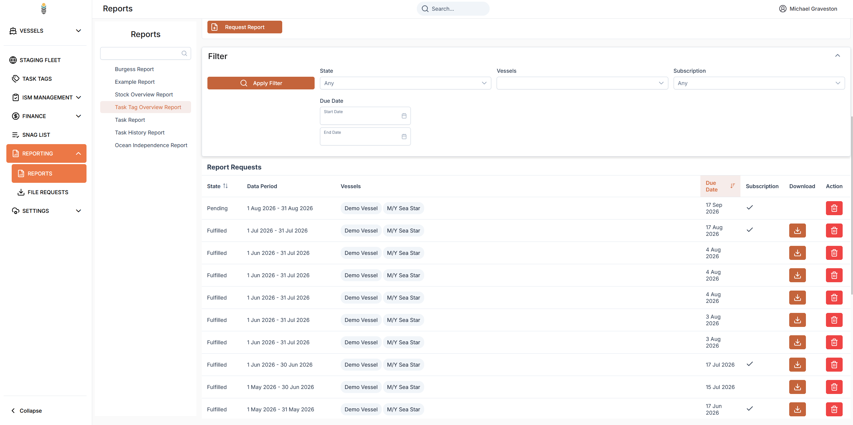This screenshot has height=425, width=853.
Task: Open the State filter dropdown
Action: [x=405, y=83]
